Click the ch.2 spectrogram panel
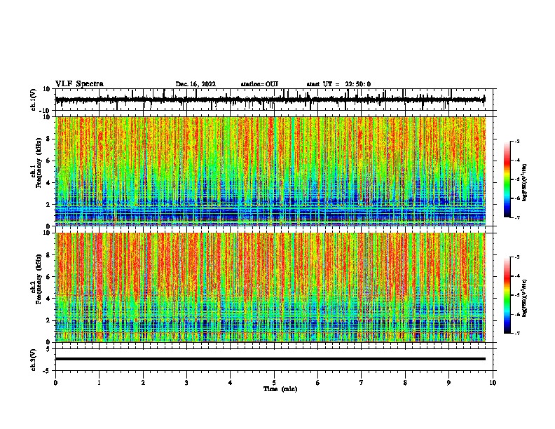Screen dimensions: 555x429 (270, 287)
